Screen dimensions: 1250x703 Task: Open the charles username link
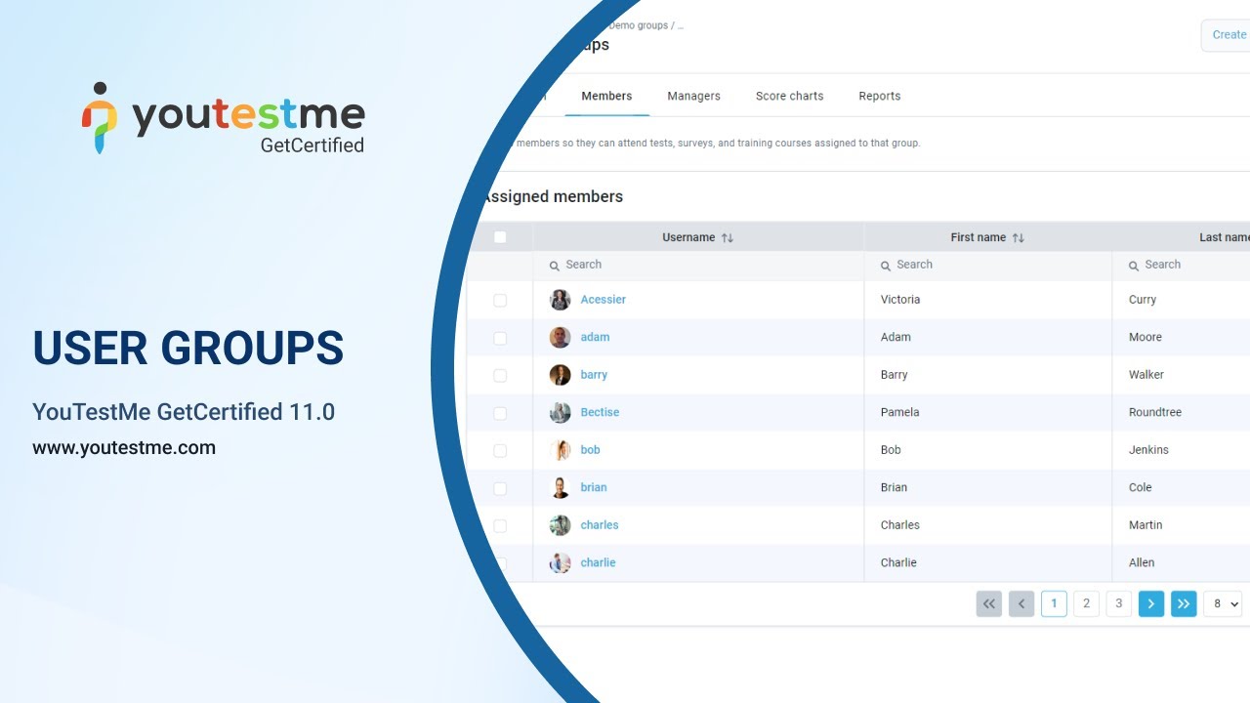[x=600, y=525]
